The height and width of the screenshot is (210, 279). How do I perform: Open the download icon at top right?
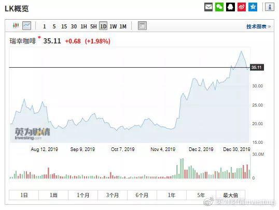click(270, 7)
